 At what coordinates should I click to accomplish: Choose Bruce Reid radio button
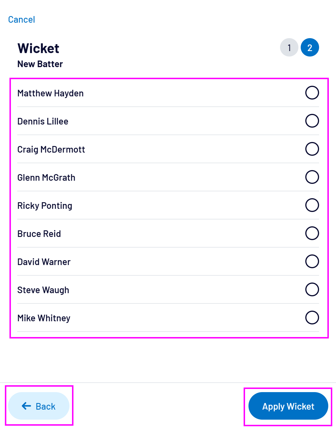coord(312,233)
